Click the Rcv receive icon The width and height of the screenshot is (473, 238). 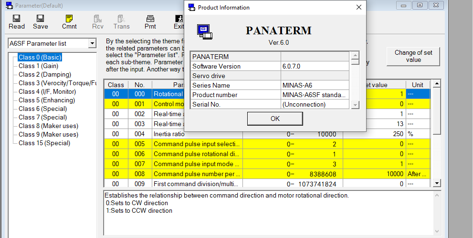(98, 22)
